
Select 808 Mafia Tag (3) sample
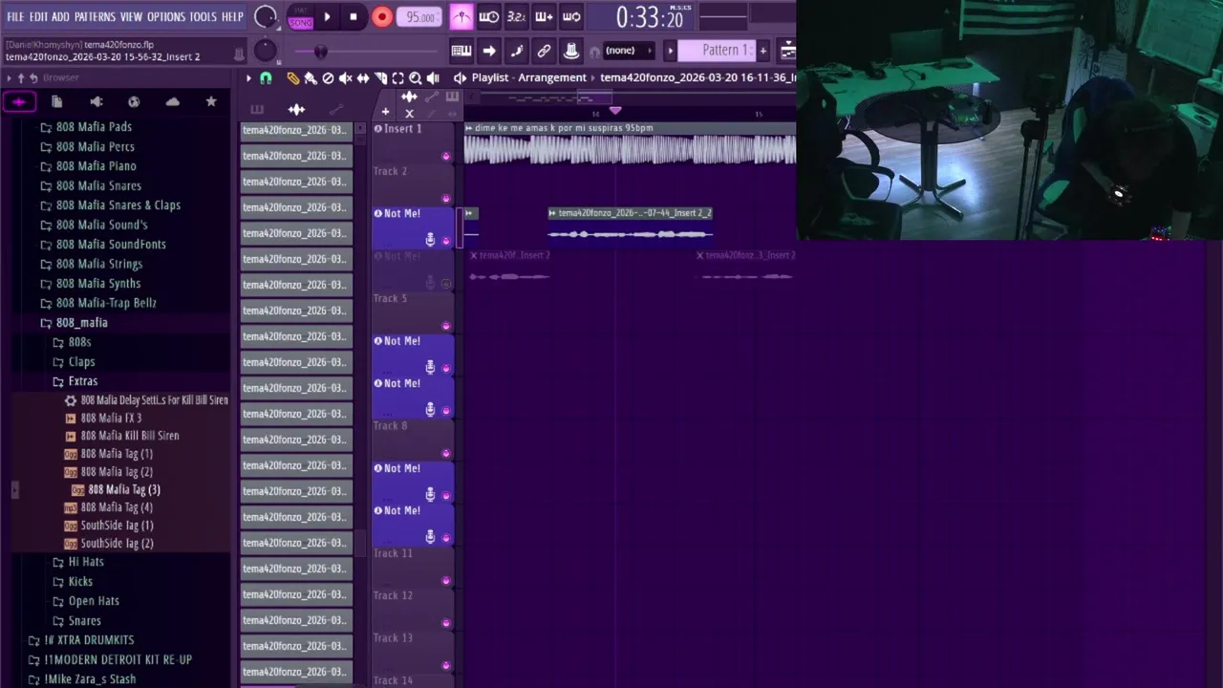123,489
